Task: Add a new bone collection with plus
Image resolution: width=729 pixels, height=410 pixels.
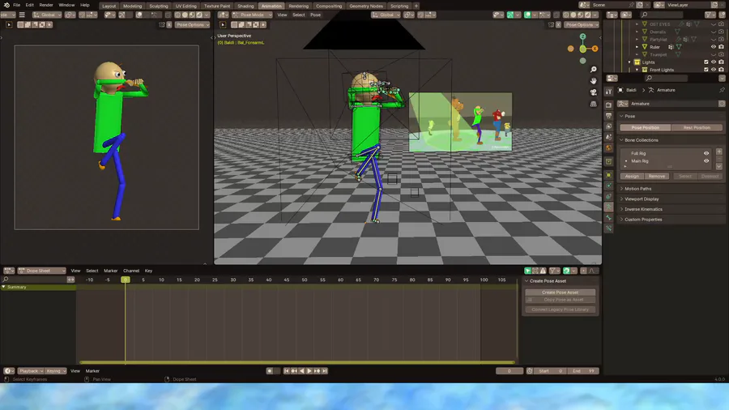Action: coord(718,152)
